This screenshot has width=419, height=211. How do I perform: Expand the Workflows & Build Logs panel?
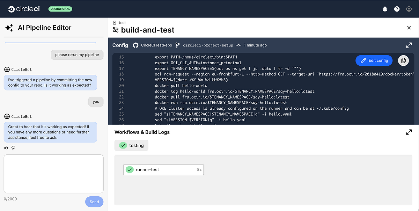(409, 132)
